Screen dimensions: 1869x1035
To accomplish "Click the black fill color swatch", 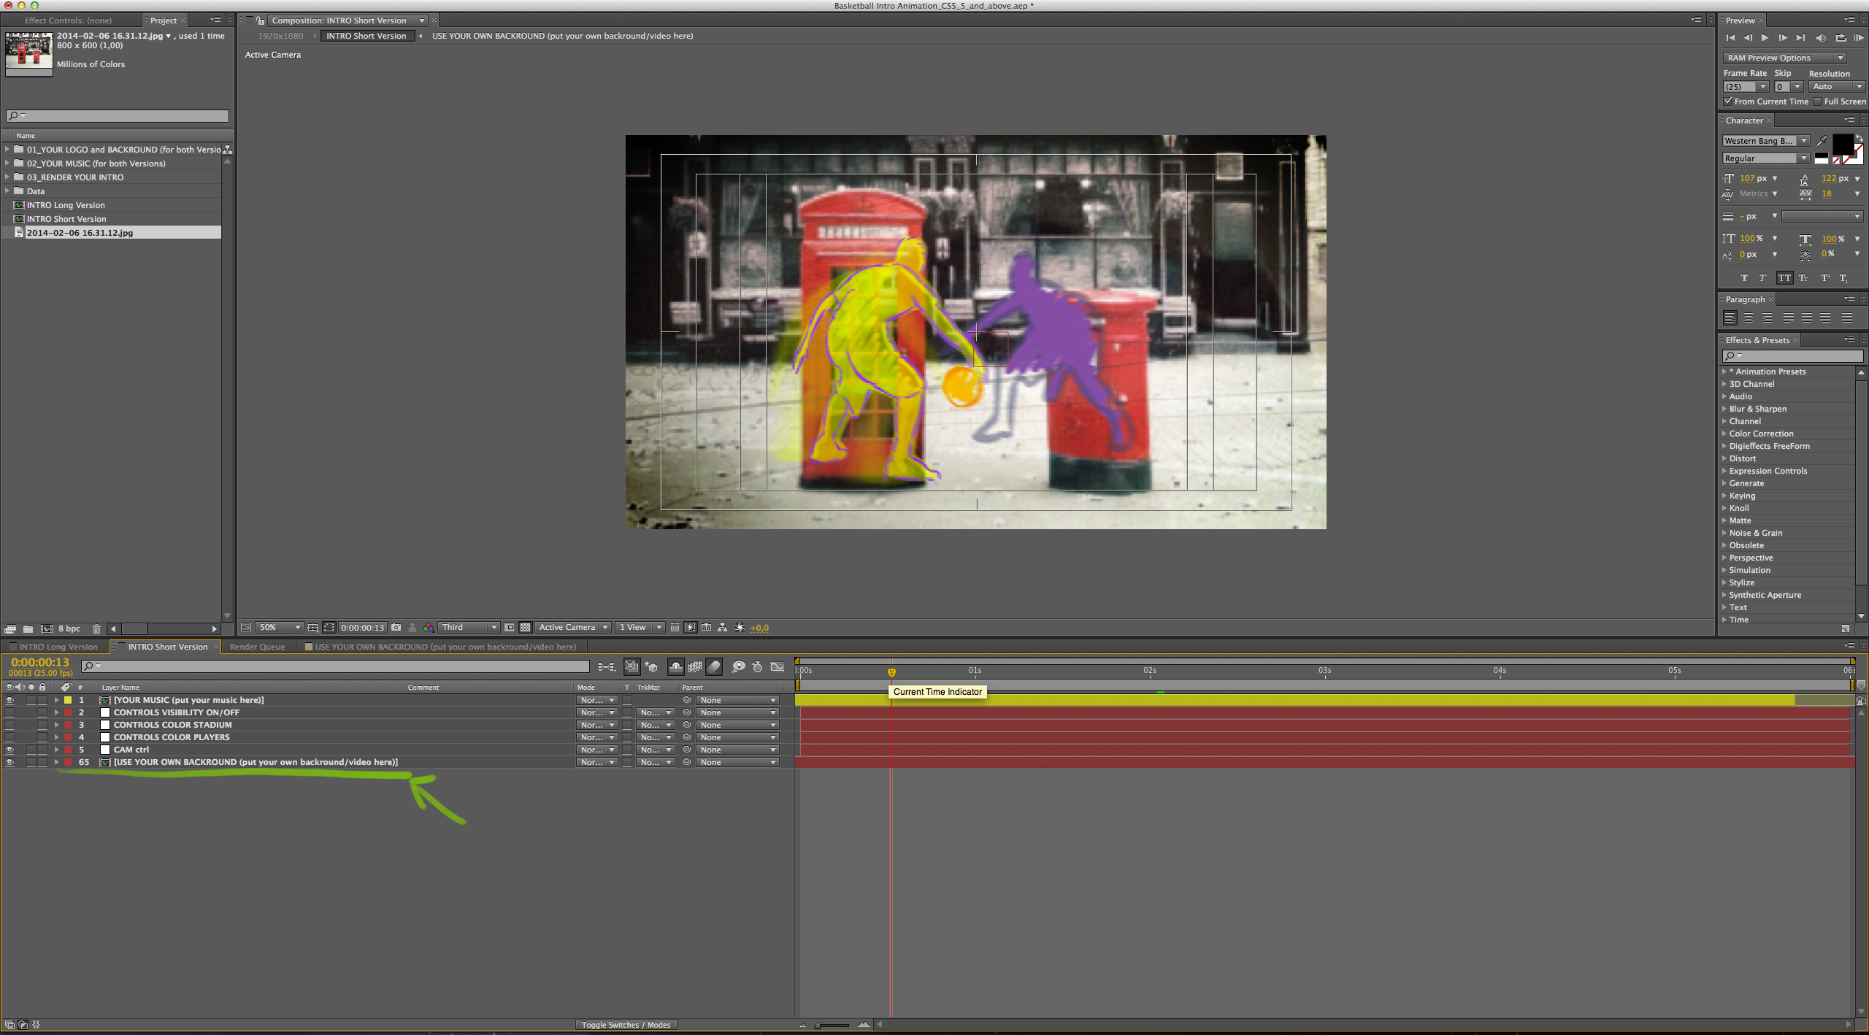I will pyautogui.click(x=1842, y=144).
